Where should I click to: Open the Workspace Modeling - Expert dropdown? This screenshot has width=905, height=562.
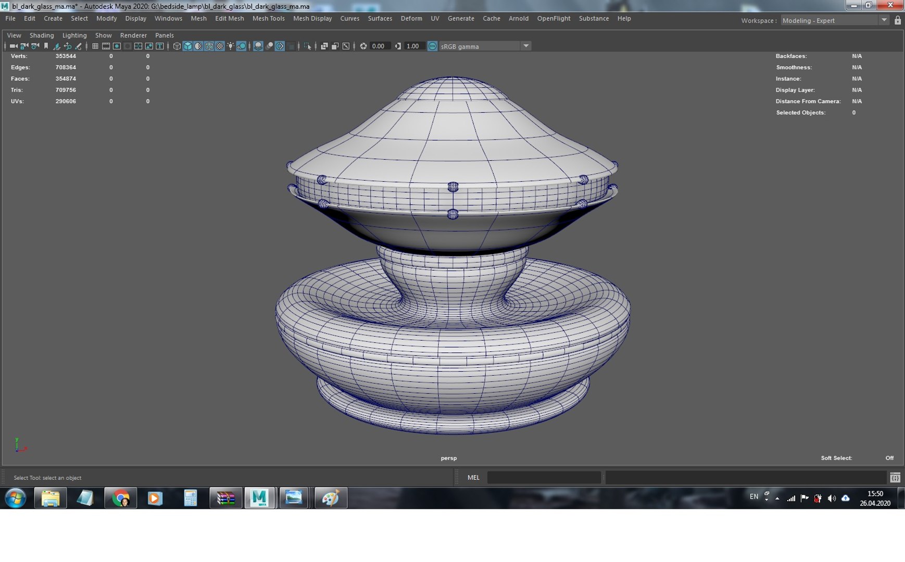point(835,20)
